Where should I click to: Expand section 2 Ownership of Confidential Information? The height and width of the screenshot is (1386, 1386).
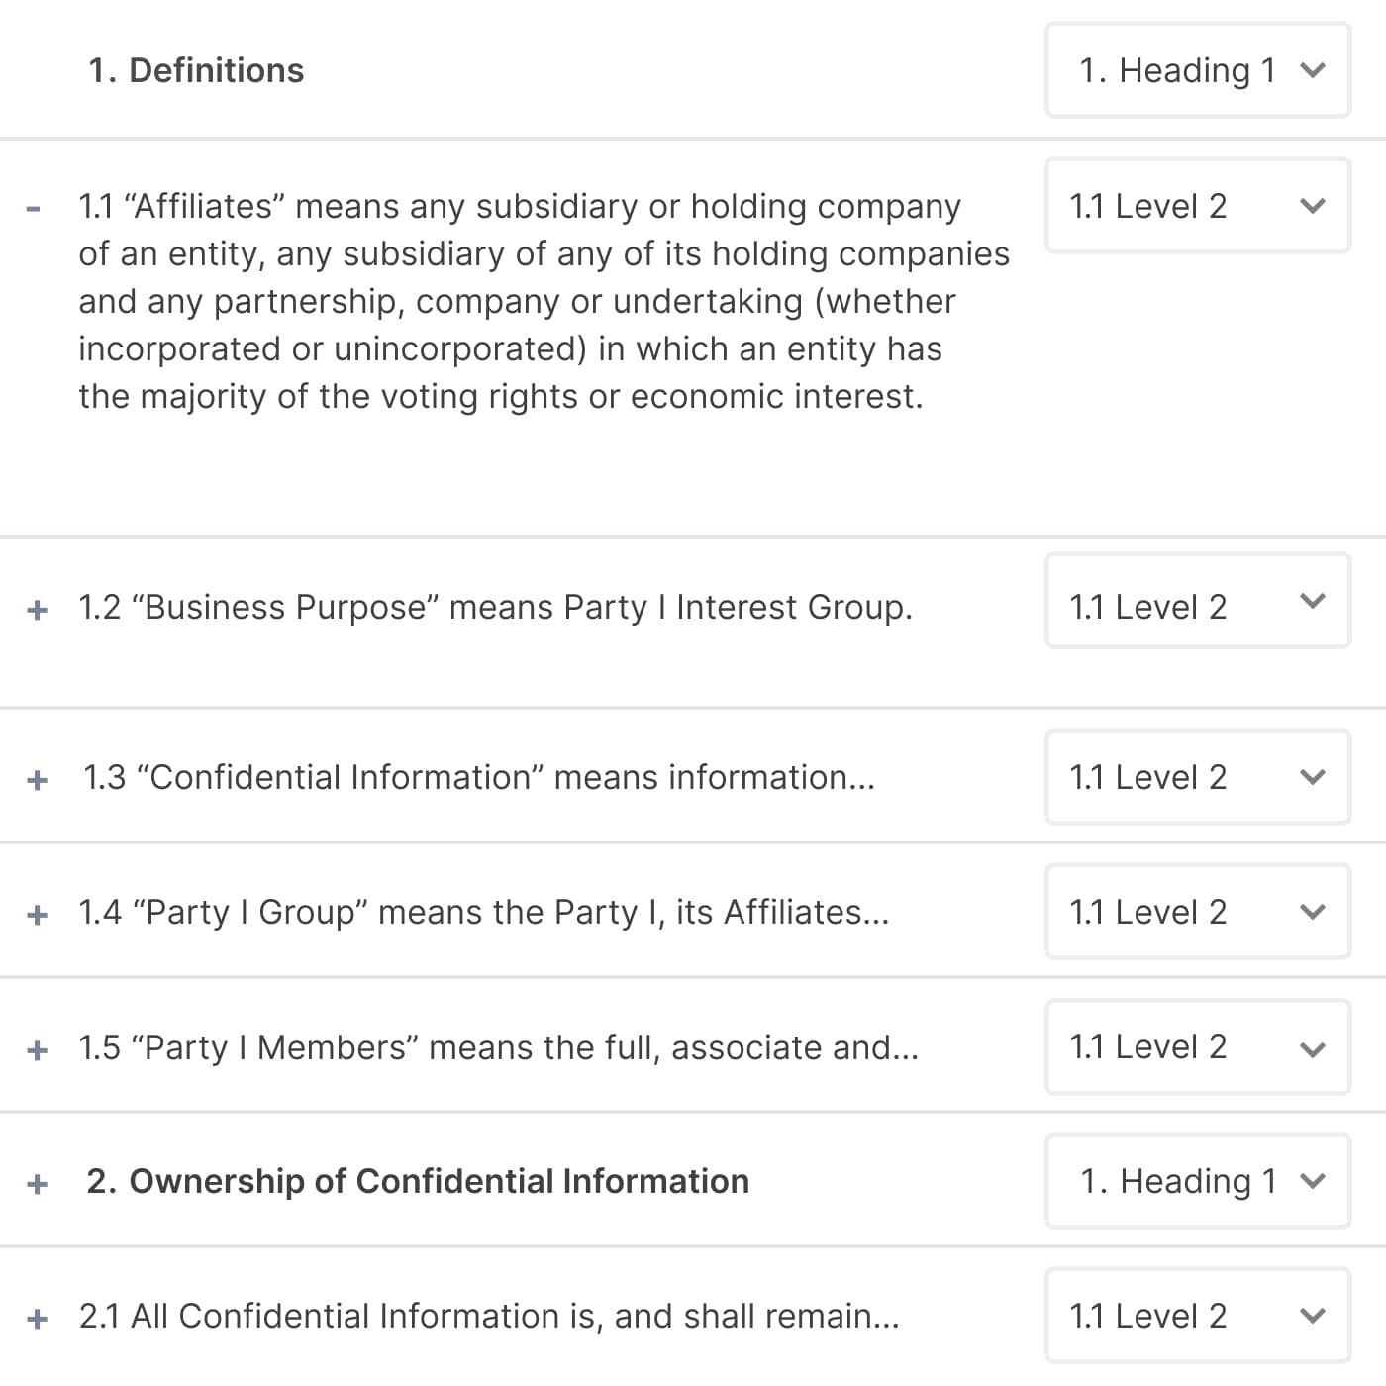[x=38, y=1183]
